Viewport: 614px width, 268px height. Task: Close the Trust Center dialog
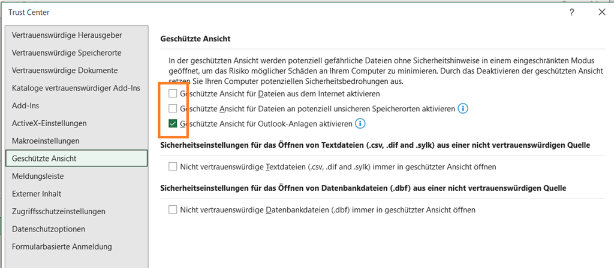(601, 12)
